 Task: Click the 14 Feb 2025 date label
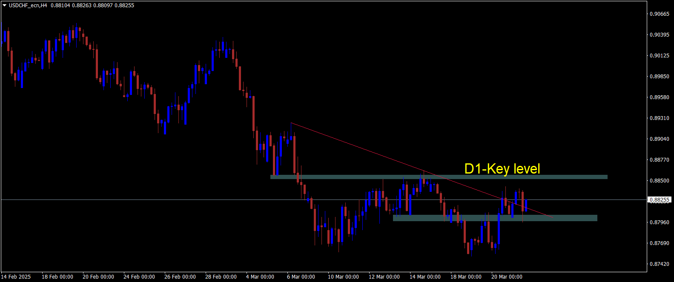[x=16, y=277]
